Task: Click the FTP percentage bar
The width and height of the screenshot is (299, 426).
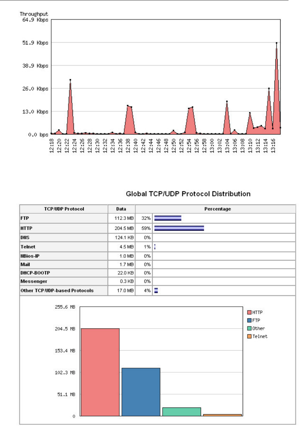Action: click(x=168, y=218)
